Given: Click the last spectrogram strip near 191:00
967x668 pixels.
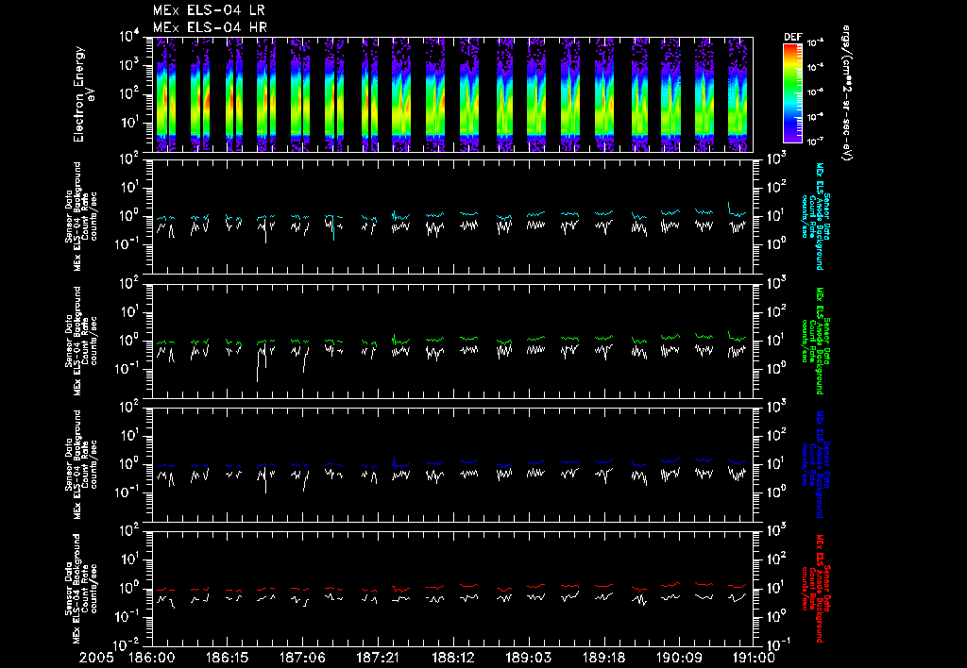Looking at the screenshot, I should tap(737, 94).
